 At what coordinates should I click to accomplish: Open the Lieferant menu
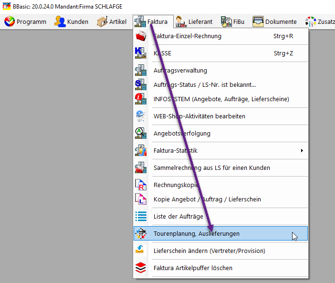pos(194,21)
